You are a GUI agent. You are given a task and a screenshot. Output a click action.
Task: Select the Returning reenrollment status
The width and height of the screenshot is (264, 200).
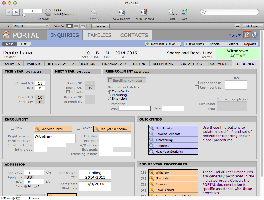coord(110,95)
